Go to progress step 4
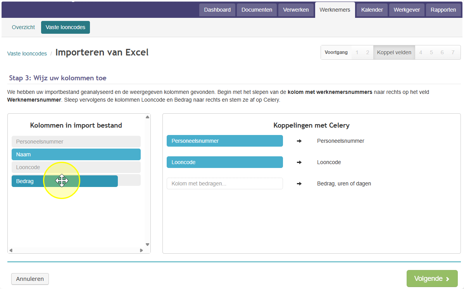This screenshot has width=464, height=289. point(421,52)
